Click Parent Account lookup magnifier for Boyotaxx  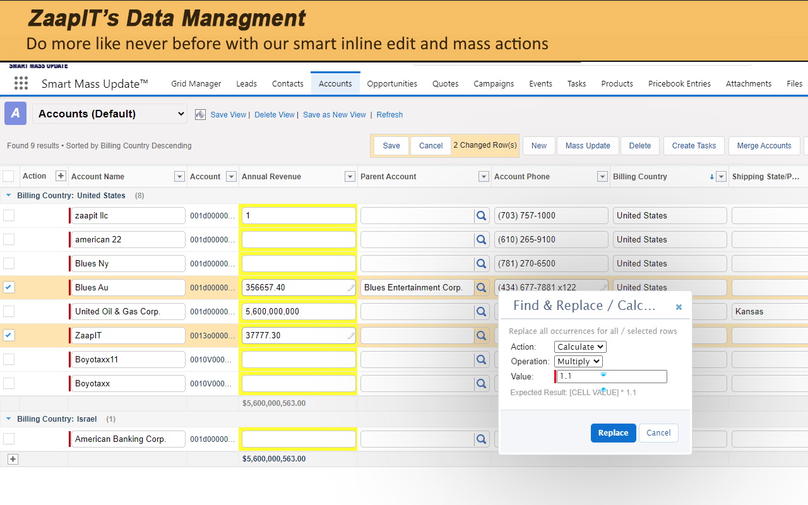tap(482, 384)
